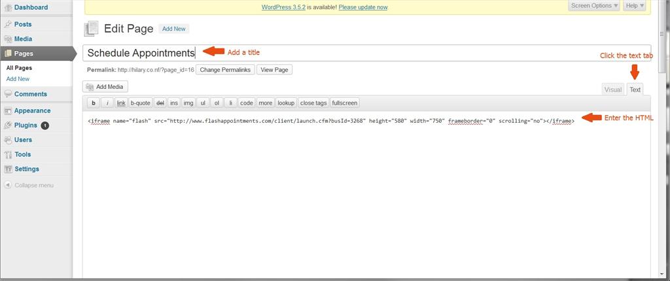Open the WordPress 3.5.2 link
Image resolution: width=670 pixels, height=281 pixels.
pos(283,7)
